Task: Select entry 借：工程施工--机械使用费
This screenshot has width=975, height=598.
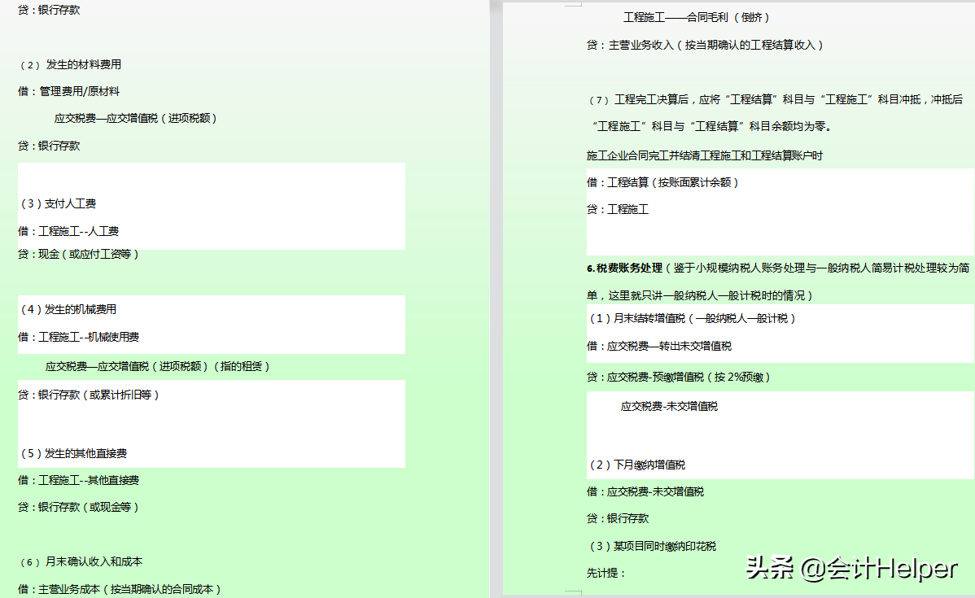Action: (x=81, y=336)
